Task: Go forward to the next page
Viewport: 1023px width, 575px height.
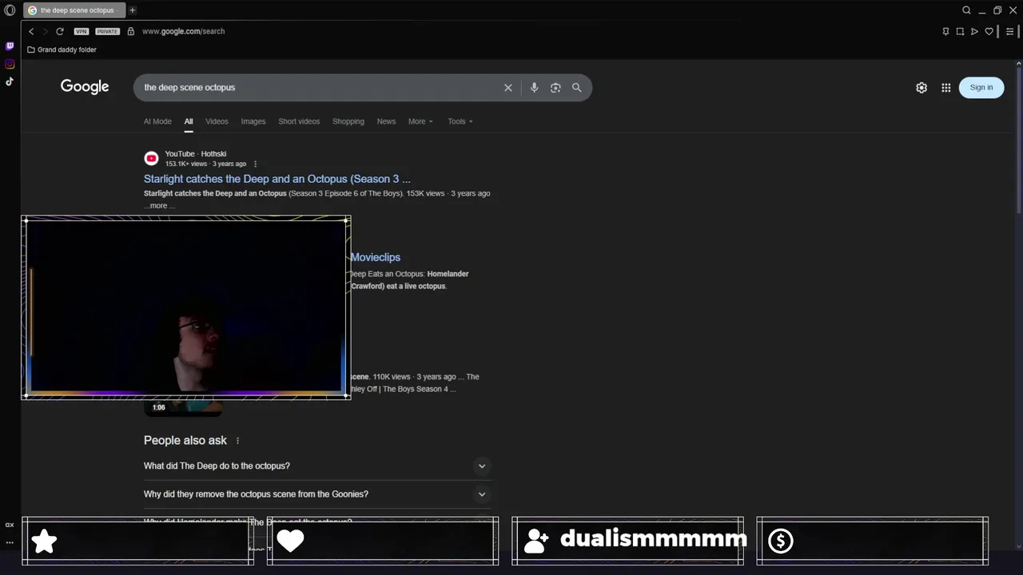Action: (45, 31)
